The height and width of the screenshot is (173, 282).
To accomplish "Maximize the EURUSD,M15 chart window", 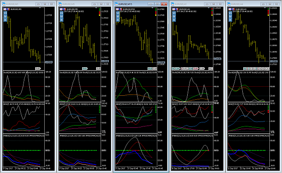I will (157, 4).
